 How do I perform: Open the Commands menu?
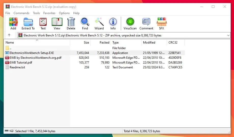[x=21, y=13]
